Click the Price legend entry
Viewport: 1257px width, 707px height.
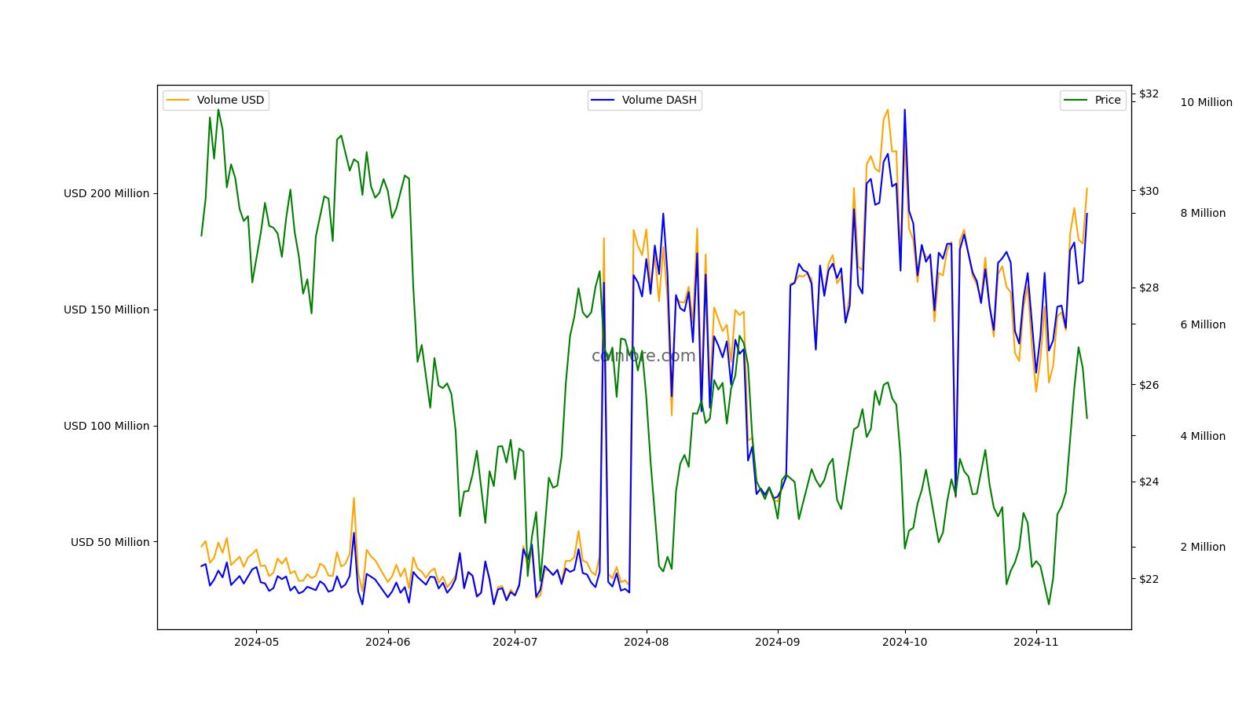1093,101
